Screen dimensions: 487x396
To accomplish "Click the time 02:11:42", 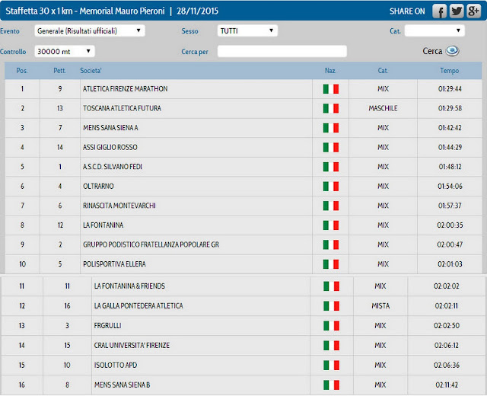I will (x=447, y=385).
